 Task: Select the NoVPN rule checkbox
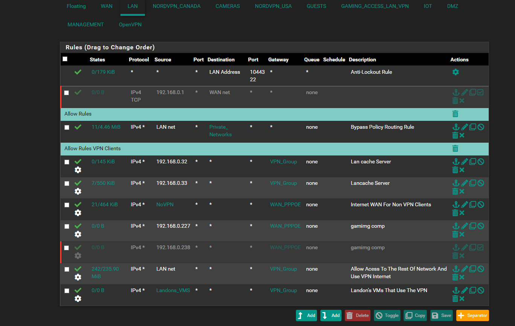67,205
